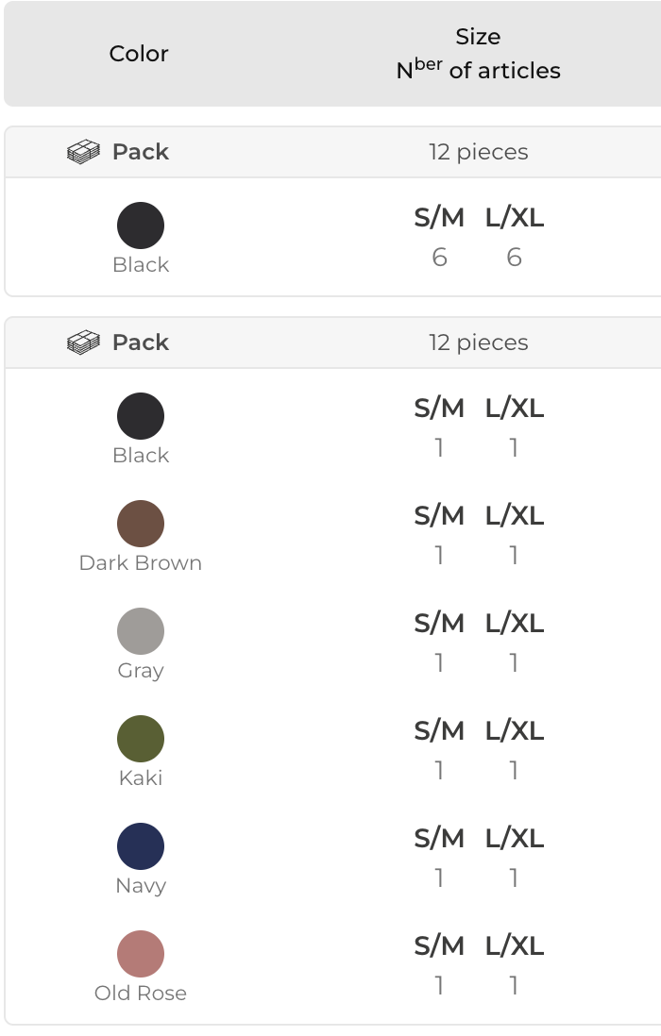
Task: Click the pack icon in the first pack header
Action: (84, 152)
